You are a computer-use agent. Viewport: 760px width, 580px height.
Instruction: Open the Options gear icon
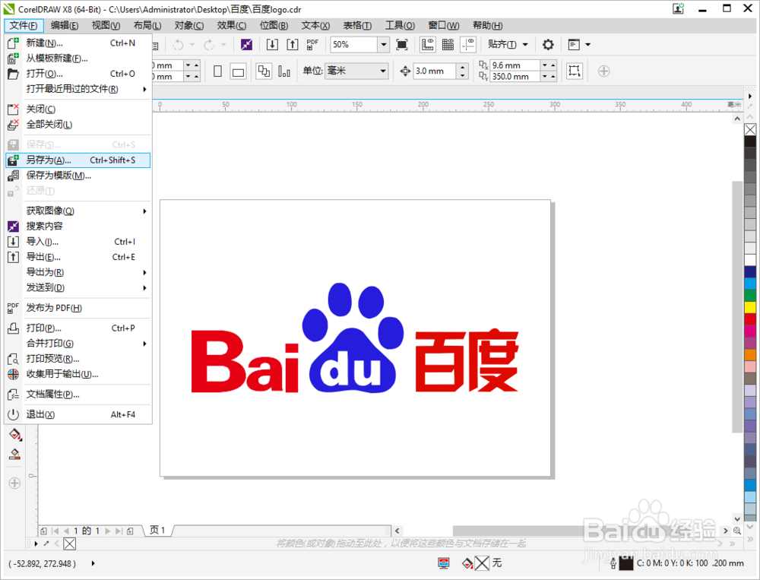[547, 44]
